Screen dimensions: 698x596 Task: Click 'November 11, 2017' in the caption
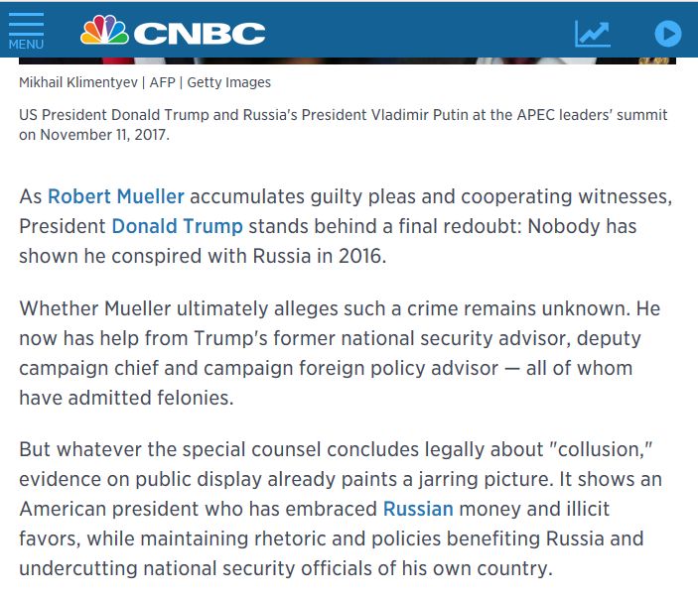pos(104,135)
